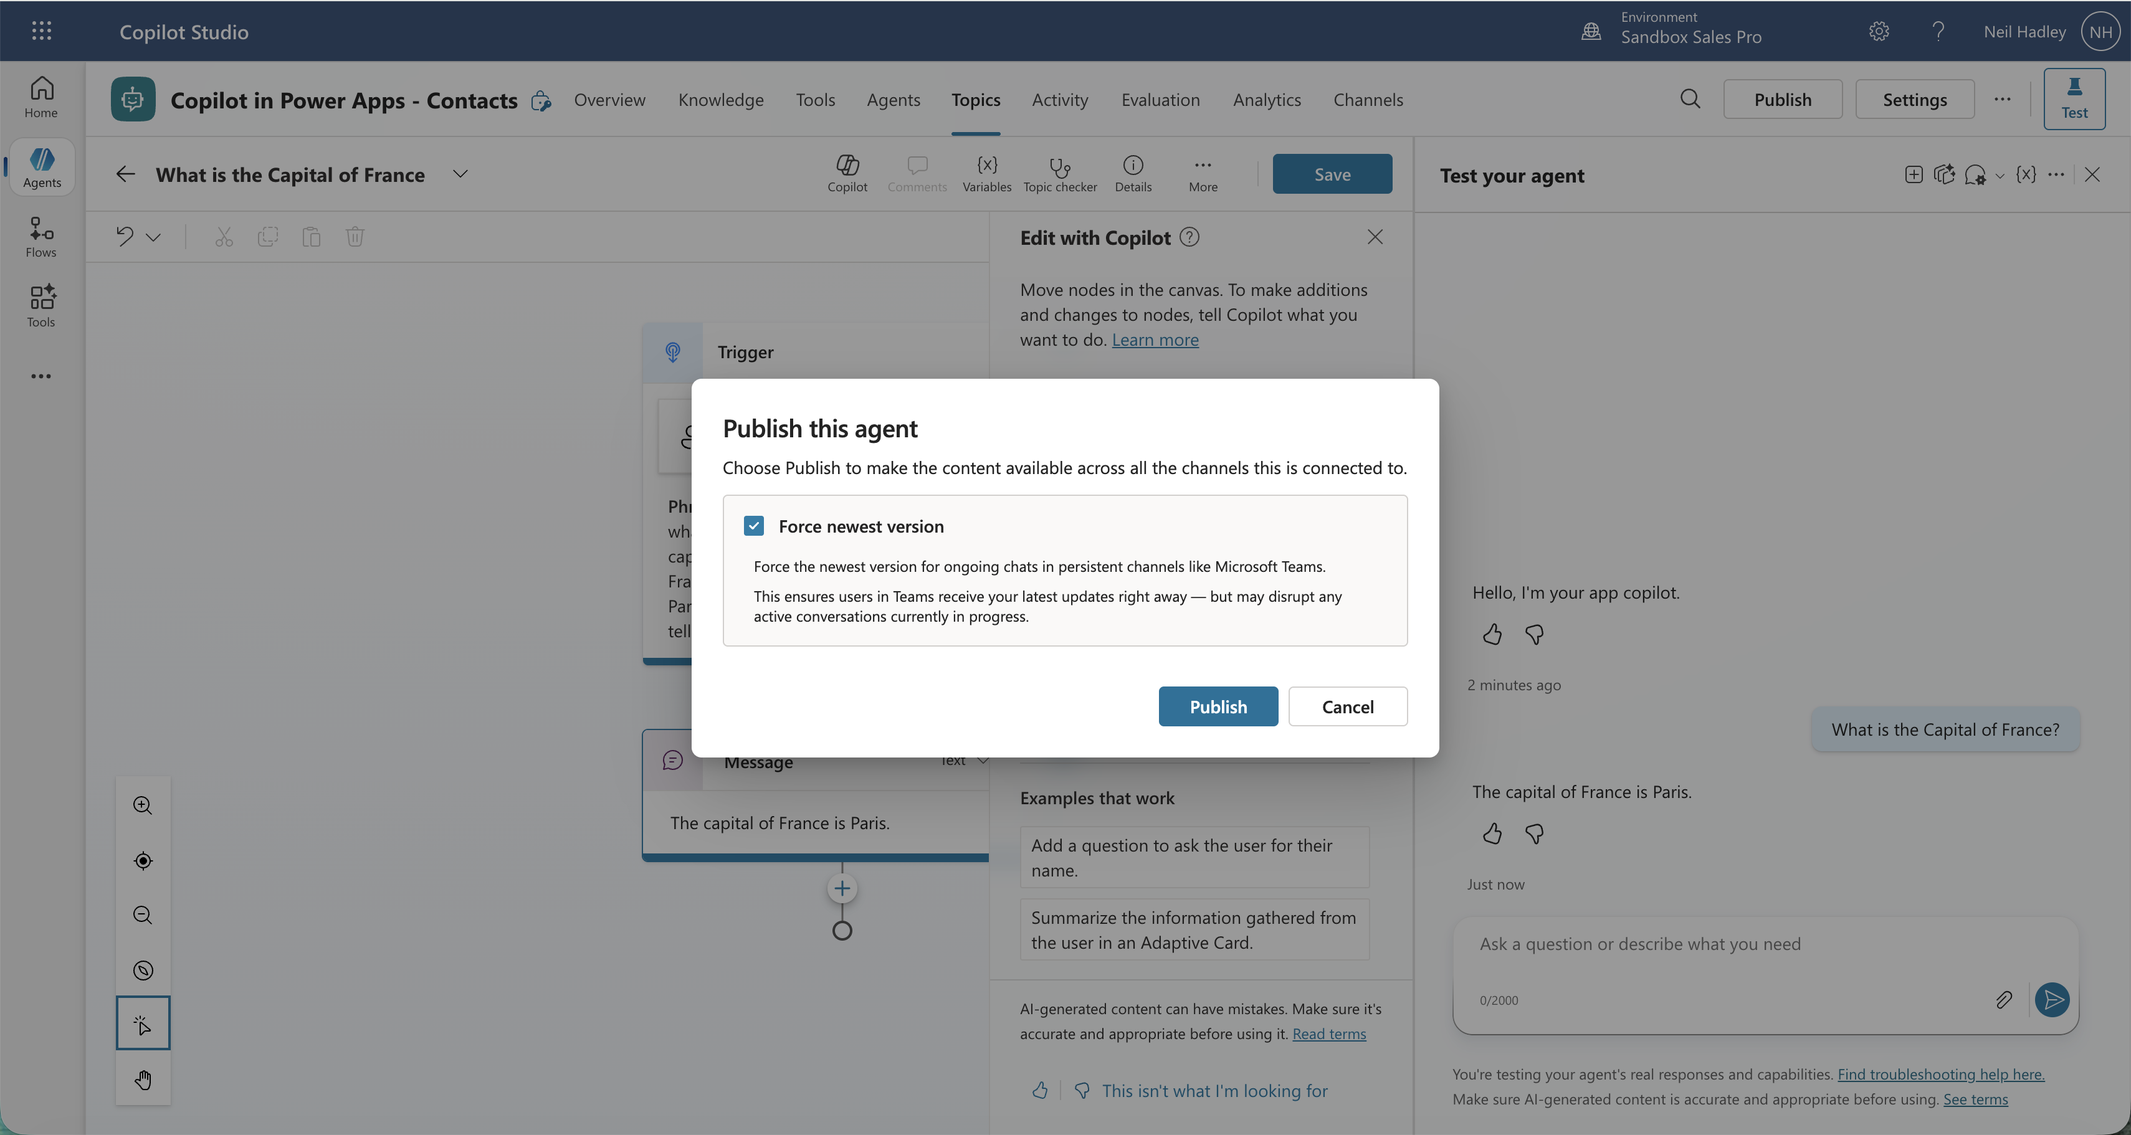Switch to the Overview tab

[609, 99]
